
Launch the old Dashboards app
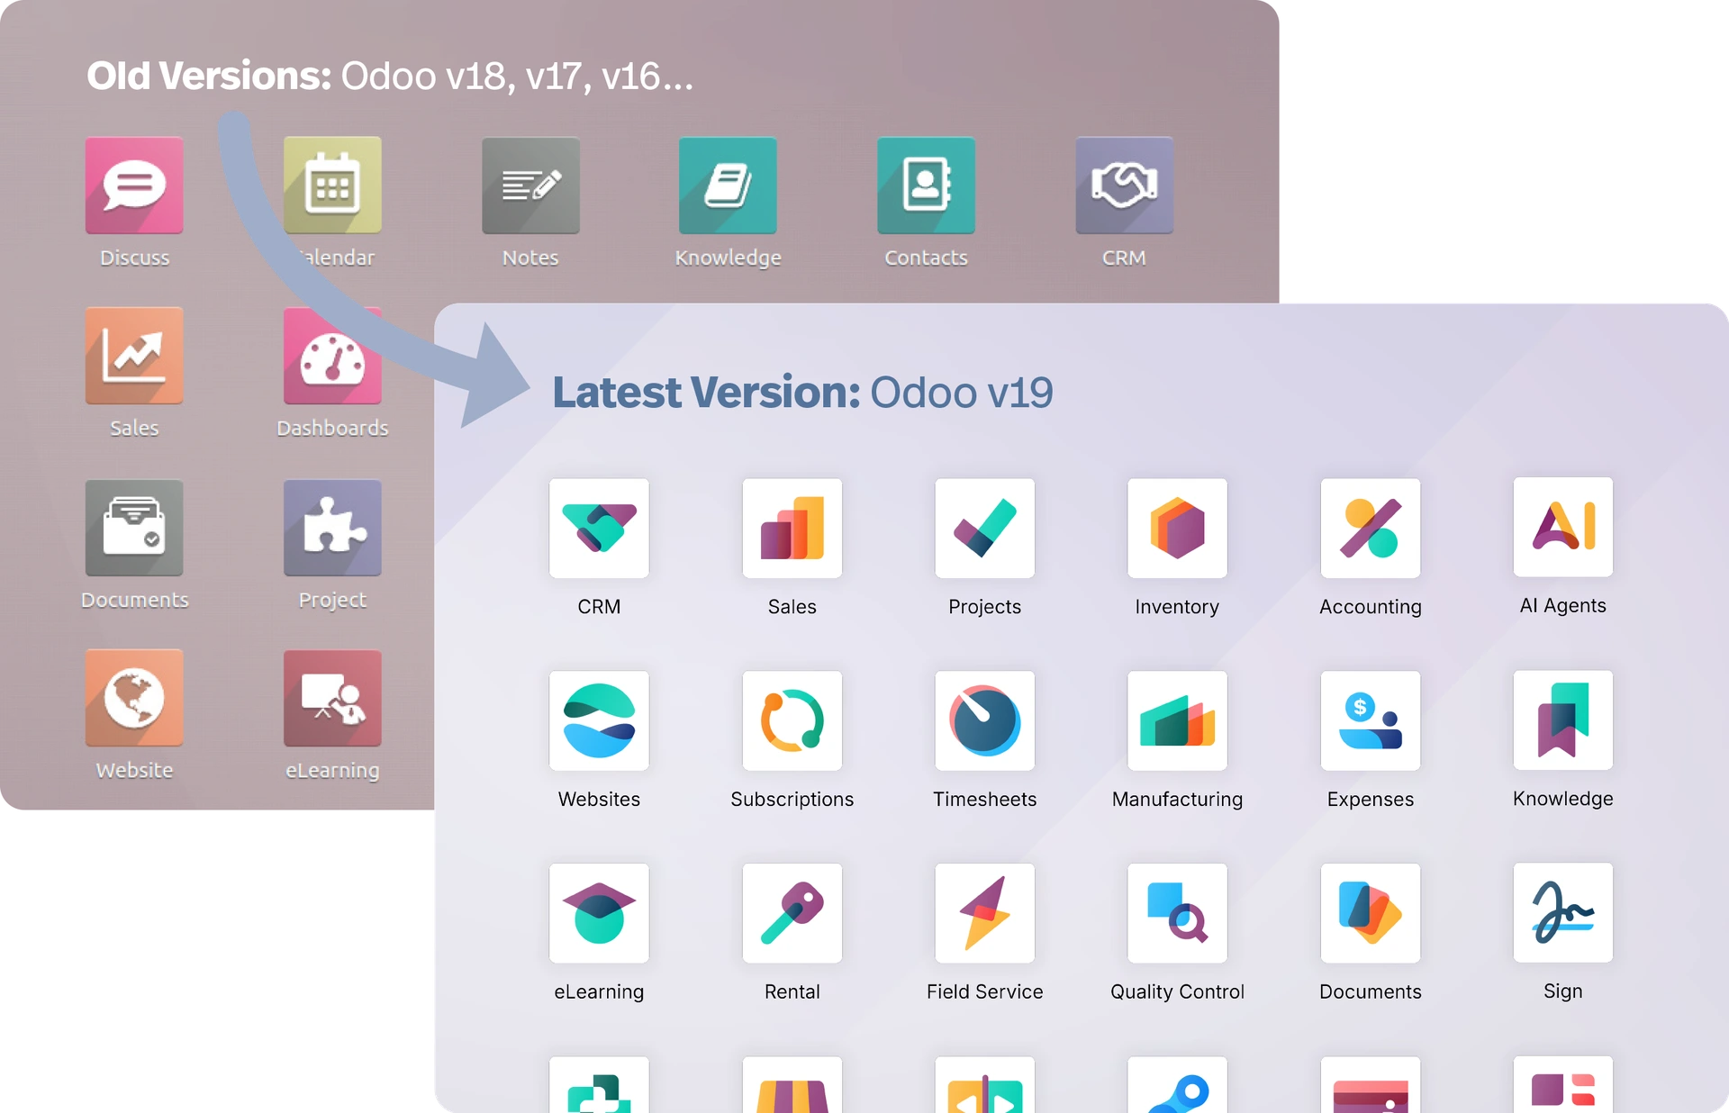[332, 357]
